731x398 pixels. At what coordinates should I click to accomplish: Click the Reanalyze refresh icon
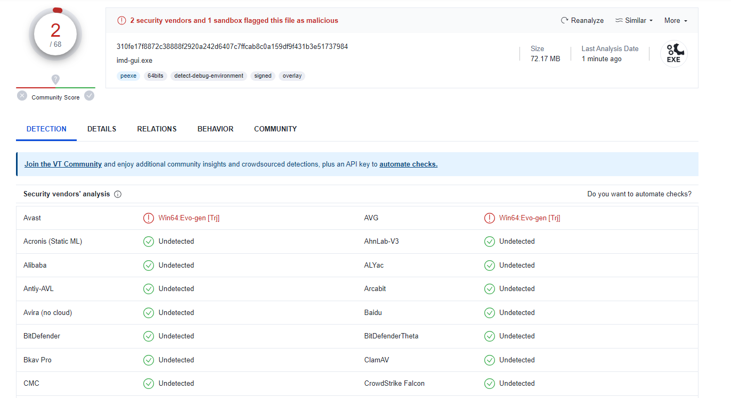point(565,21)
